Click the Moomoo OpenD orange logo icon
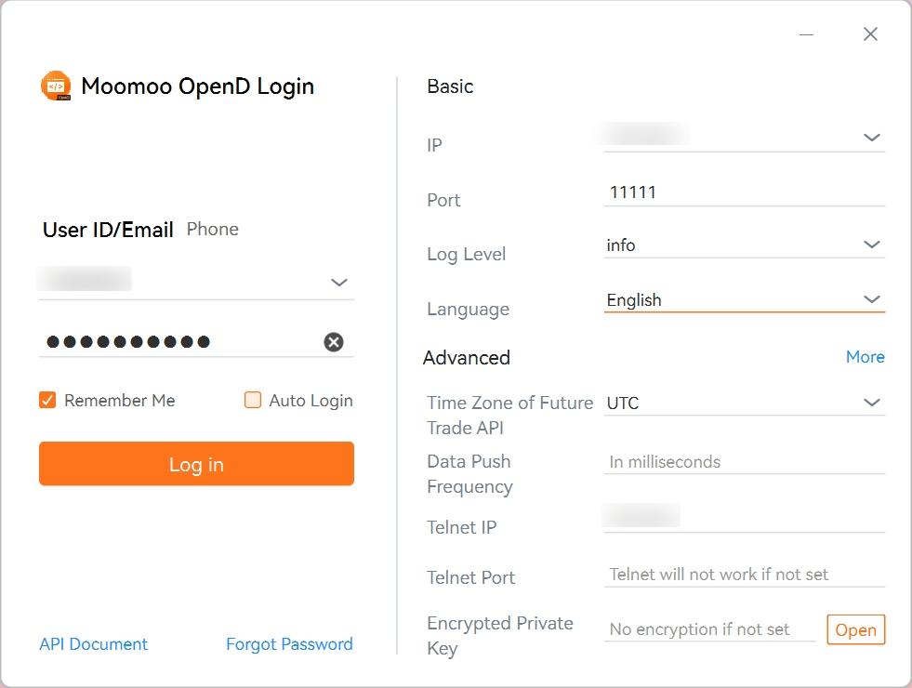Viewport: 912px width, 688px height. (56, 86)
